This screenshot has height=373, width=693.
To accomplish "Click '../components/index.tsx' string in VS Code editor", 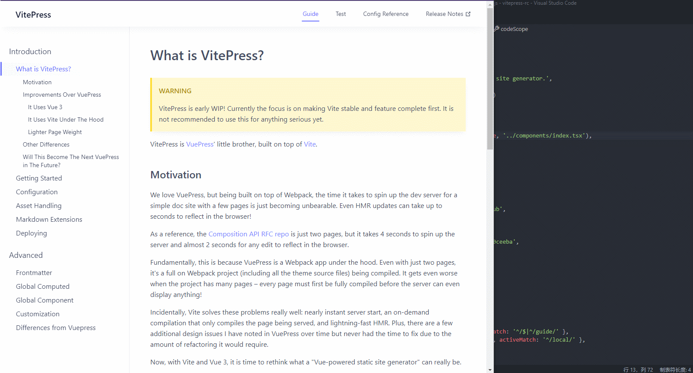I will click(544, 135).
